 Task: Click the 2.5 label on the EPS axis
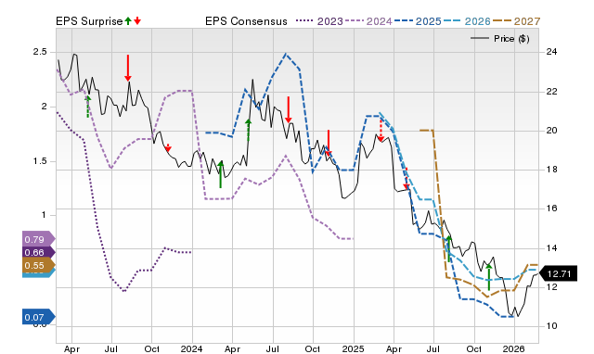point(40,52)
